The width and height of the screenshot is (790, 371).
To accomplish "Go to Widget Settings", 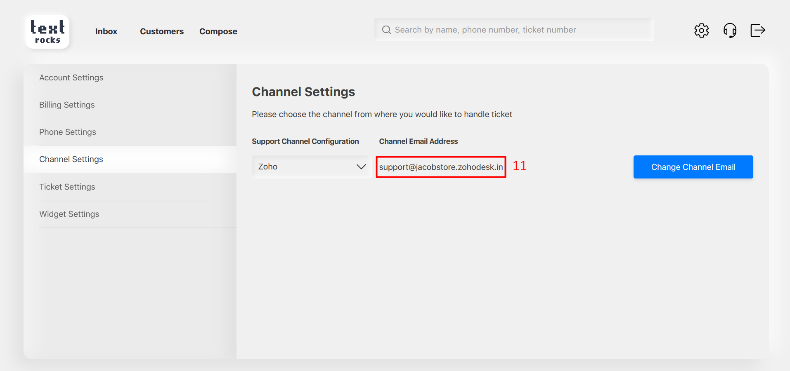I will click(69, 214).
